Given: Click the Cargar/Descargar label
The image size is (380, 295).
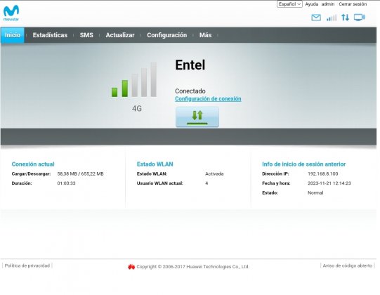Looking at the screenshot, I should (31, 173).
